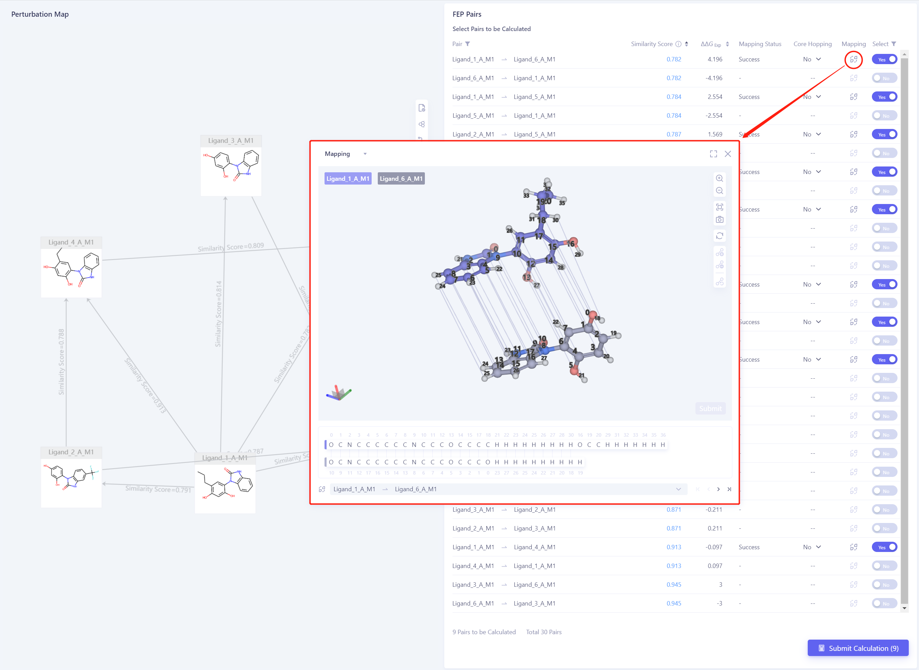Turn off Select toggle for Ligand_1_A_M1 to Ligand_4_A_M1
Viewport: 919px width, 670px height.
(x=885, y=547)
